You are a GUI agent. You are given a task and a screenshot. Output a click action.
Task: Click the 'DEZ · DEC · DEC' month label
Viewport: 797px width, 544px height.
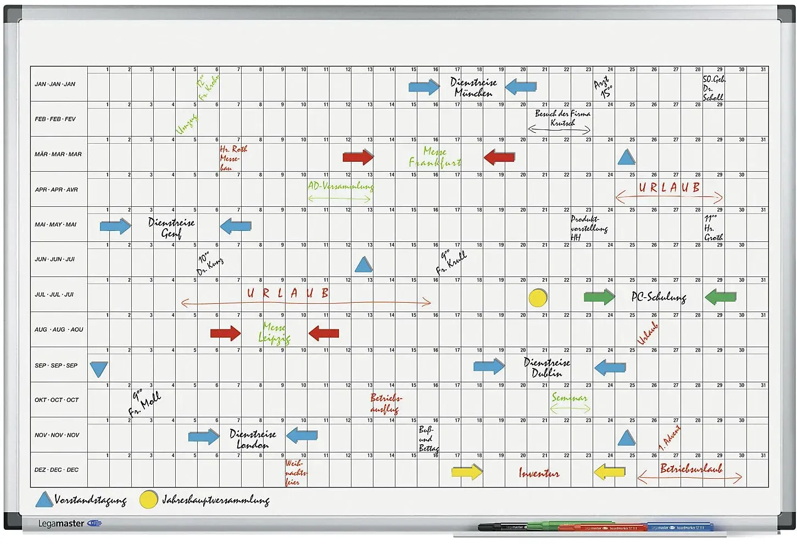[57, 470]
